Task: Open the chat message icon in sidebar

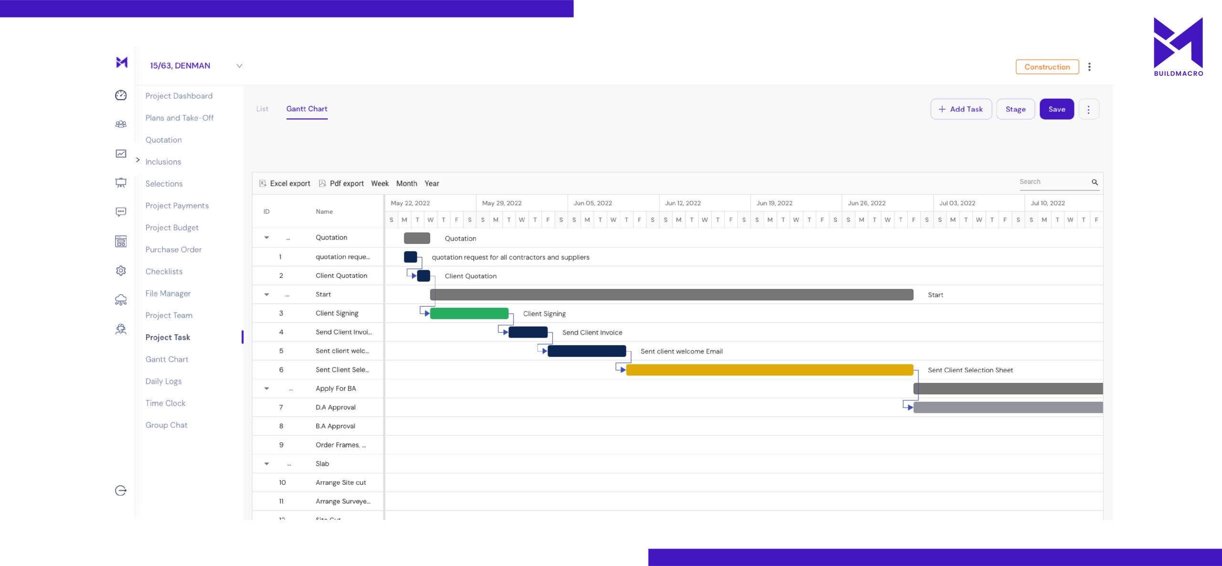Action: 121,212
